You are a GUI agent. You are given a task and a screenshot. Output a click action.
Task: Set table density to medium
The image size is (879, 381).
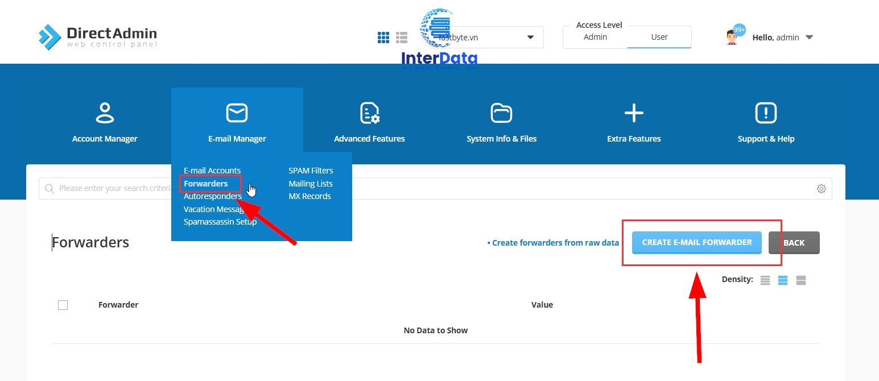(783, 280)
